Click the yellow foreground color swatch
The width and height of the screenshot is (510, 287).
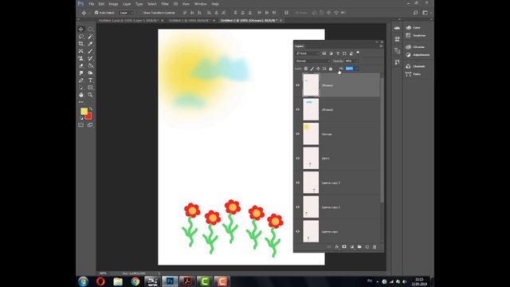[x=84, y=111]
